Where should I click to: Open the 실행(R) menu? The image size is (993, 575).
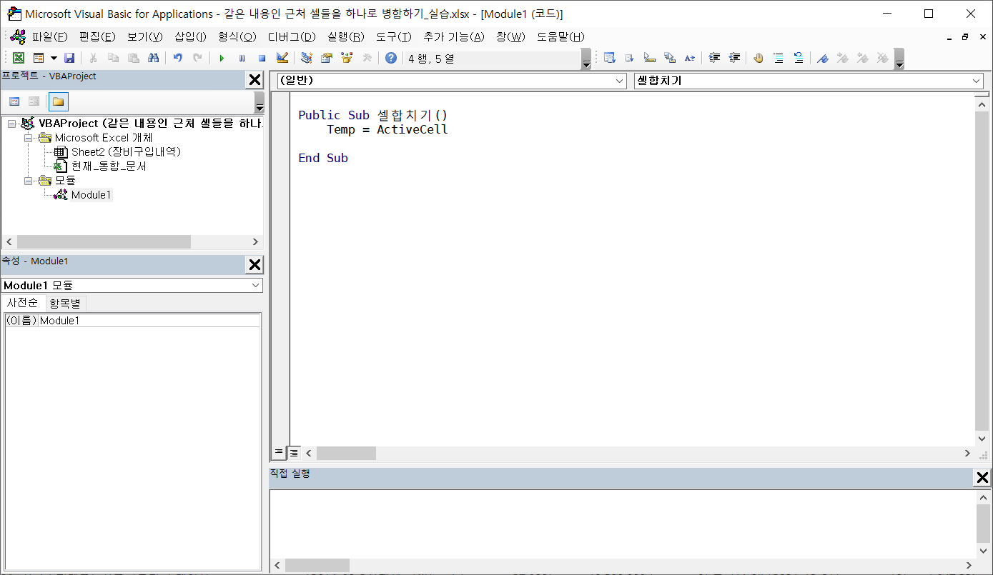pyautogui.click(x=346, y=37)
